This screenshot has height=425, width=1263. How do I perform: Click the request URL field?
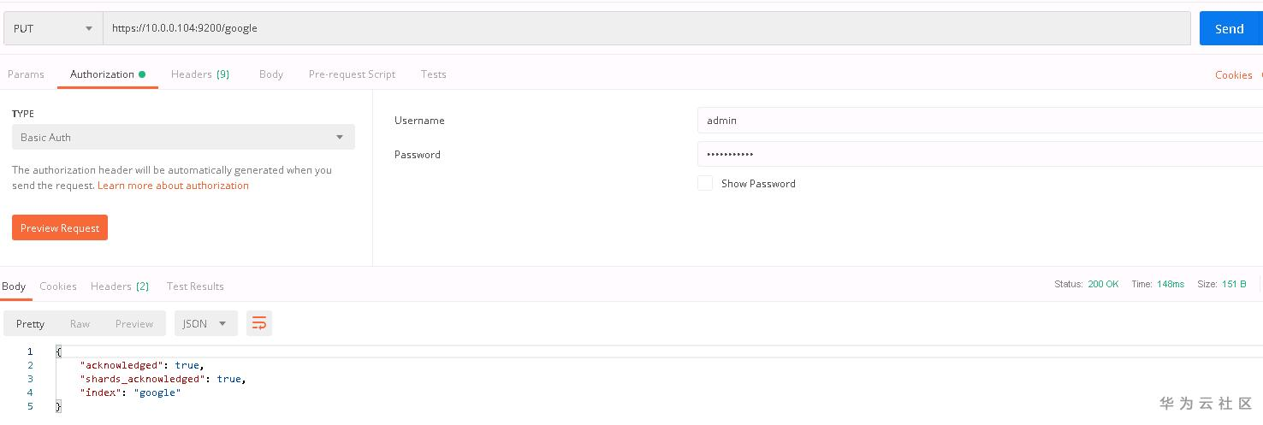tap(646, 28)
